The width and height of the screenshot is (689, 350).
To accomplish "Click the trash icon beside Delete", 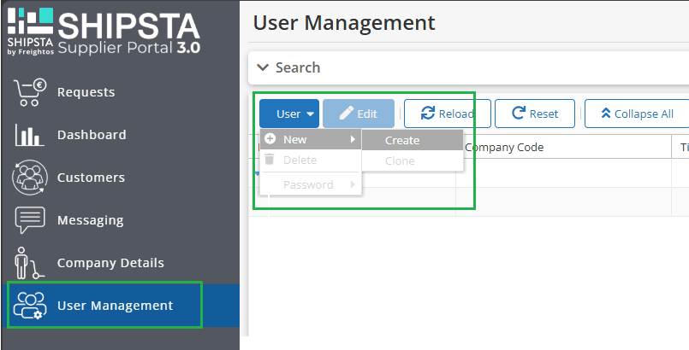I will [x=270, y=160].
